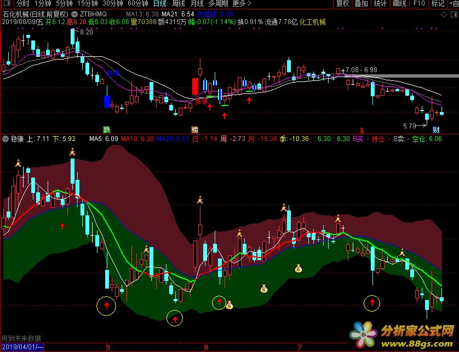The image size is (459, 352).
Task: Click the month 6 timeline marker
Action: point(206,348)
